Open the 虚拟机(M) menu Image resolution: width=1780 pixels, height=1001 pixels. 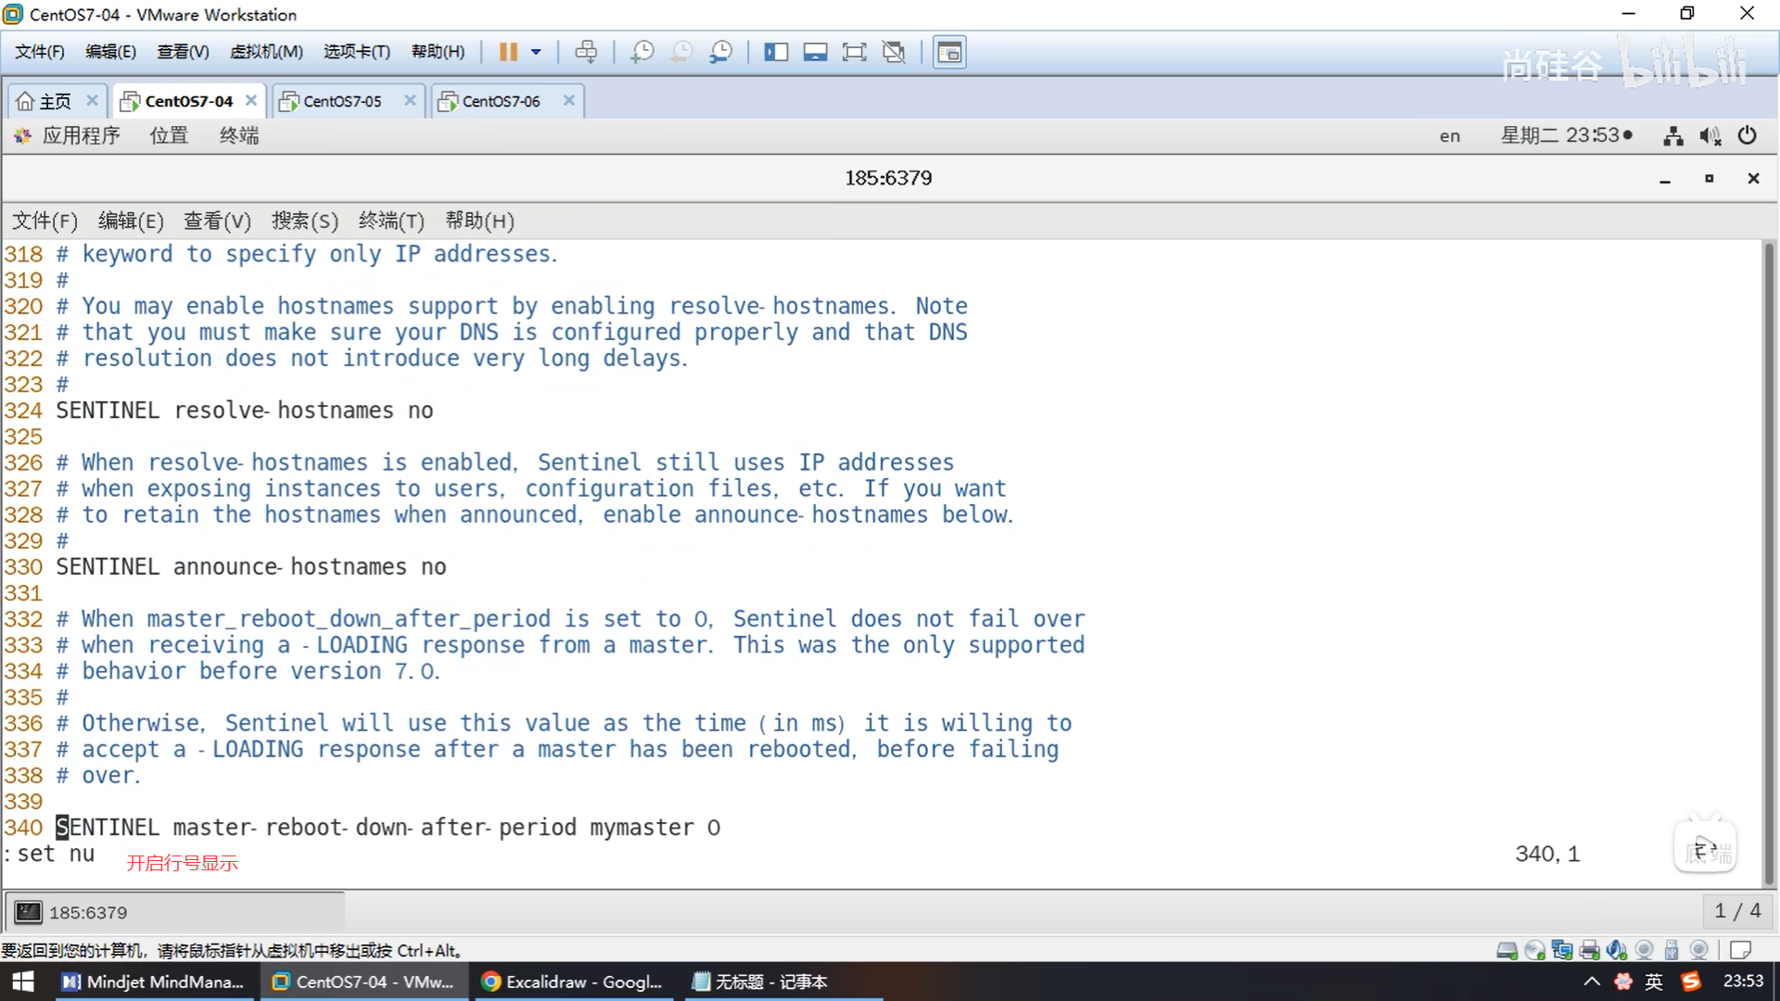266,52
